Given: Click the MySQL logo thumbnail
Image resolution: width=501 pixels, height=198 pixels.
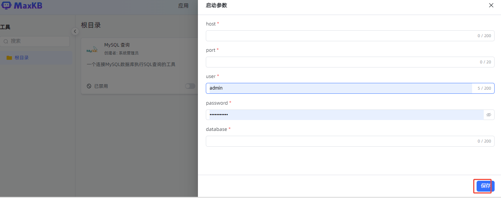Looking at the screenshot, I should click(x=92, y=49).
